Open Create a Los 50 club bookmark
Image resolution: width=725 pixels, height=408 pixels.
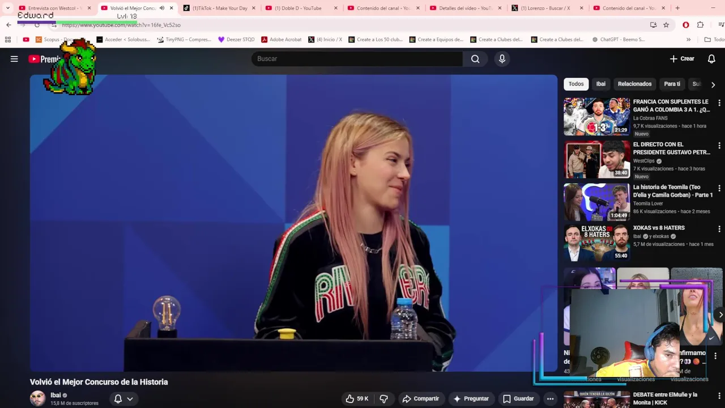376,40
